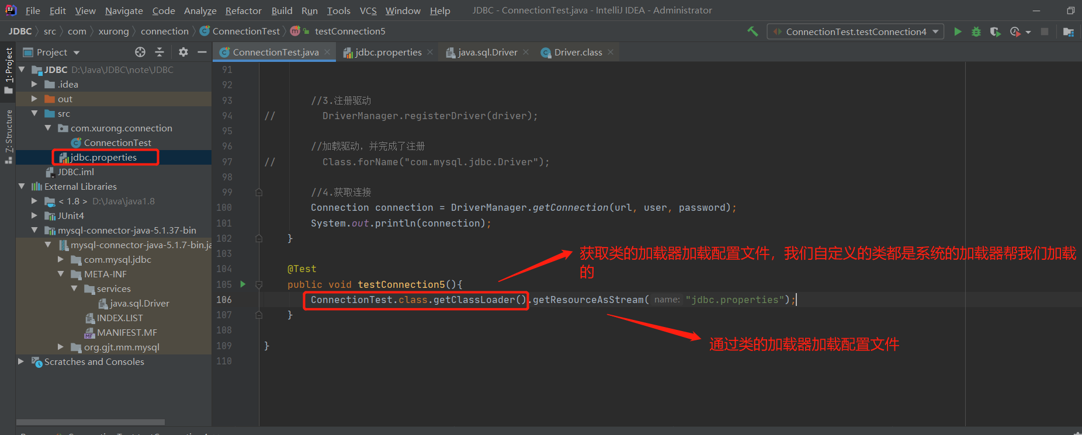Close the jdbc.properties tab

click(x=430, y=52)
